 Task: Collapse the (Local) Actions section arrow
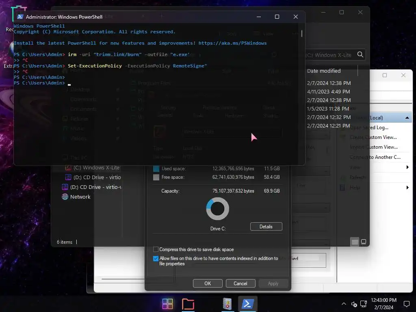pyautogui.click(x=407, y=118)
